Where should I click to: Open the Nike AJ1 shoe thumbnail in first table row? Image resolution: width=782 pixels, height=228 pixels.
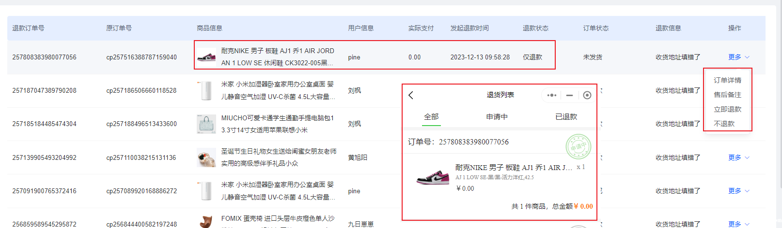206,57
